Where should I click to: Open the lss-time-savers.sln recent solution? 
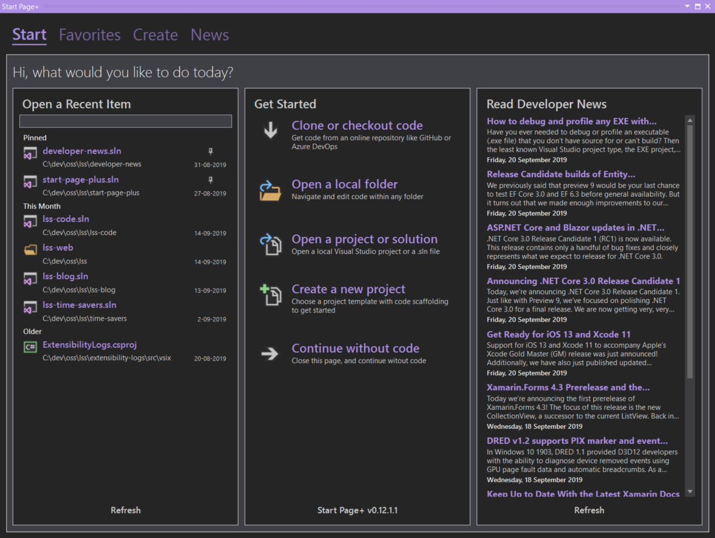80,305
